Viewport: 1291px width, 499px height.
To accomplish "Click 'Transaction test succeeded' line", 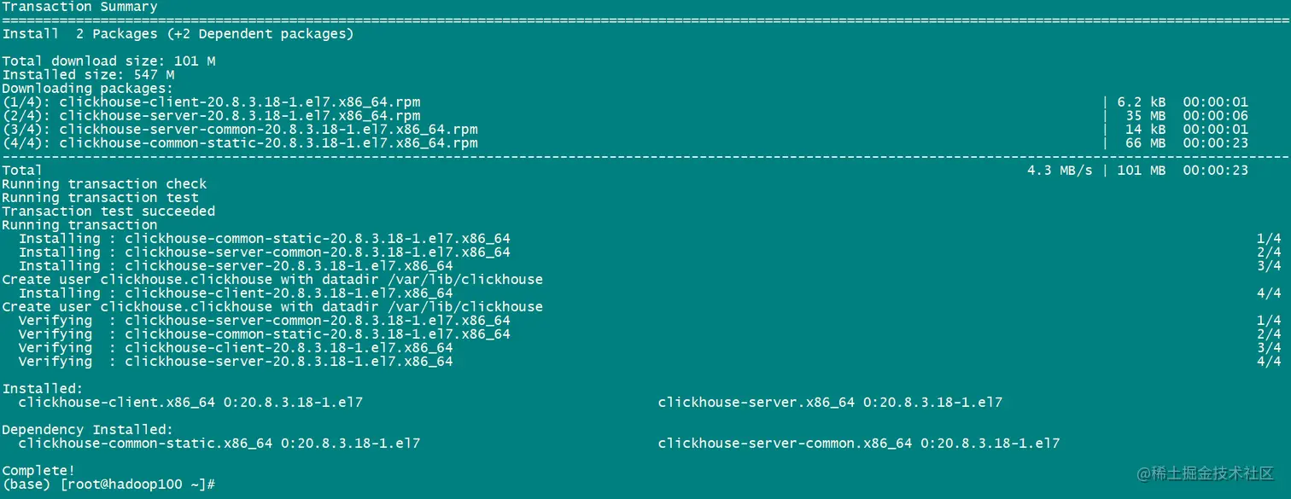I will 108,212.
